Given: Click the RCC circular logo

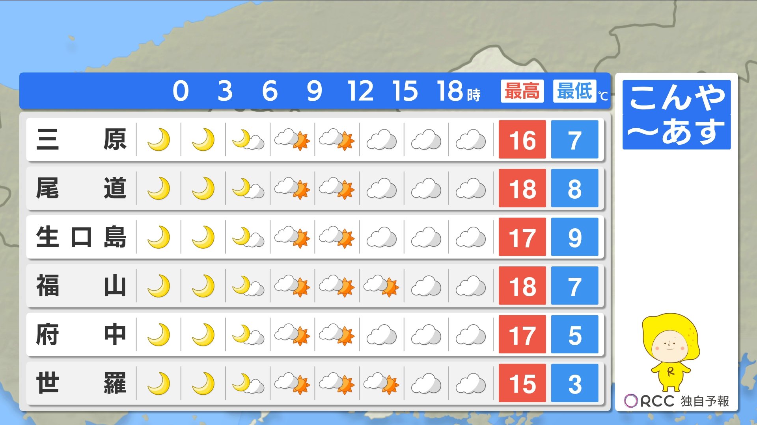Looking at the screenshot, I should click(x=630, y=401).
